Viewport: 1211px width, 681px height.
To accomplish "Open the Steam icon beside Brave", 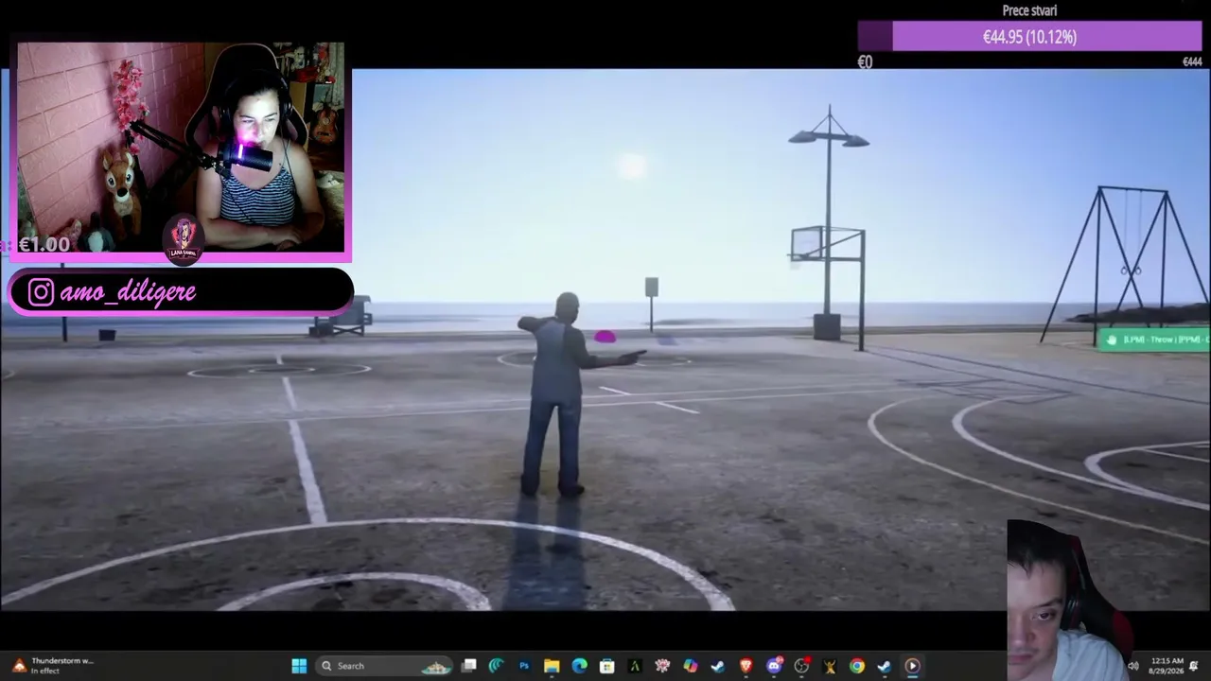I will (718, 666).
